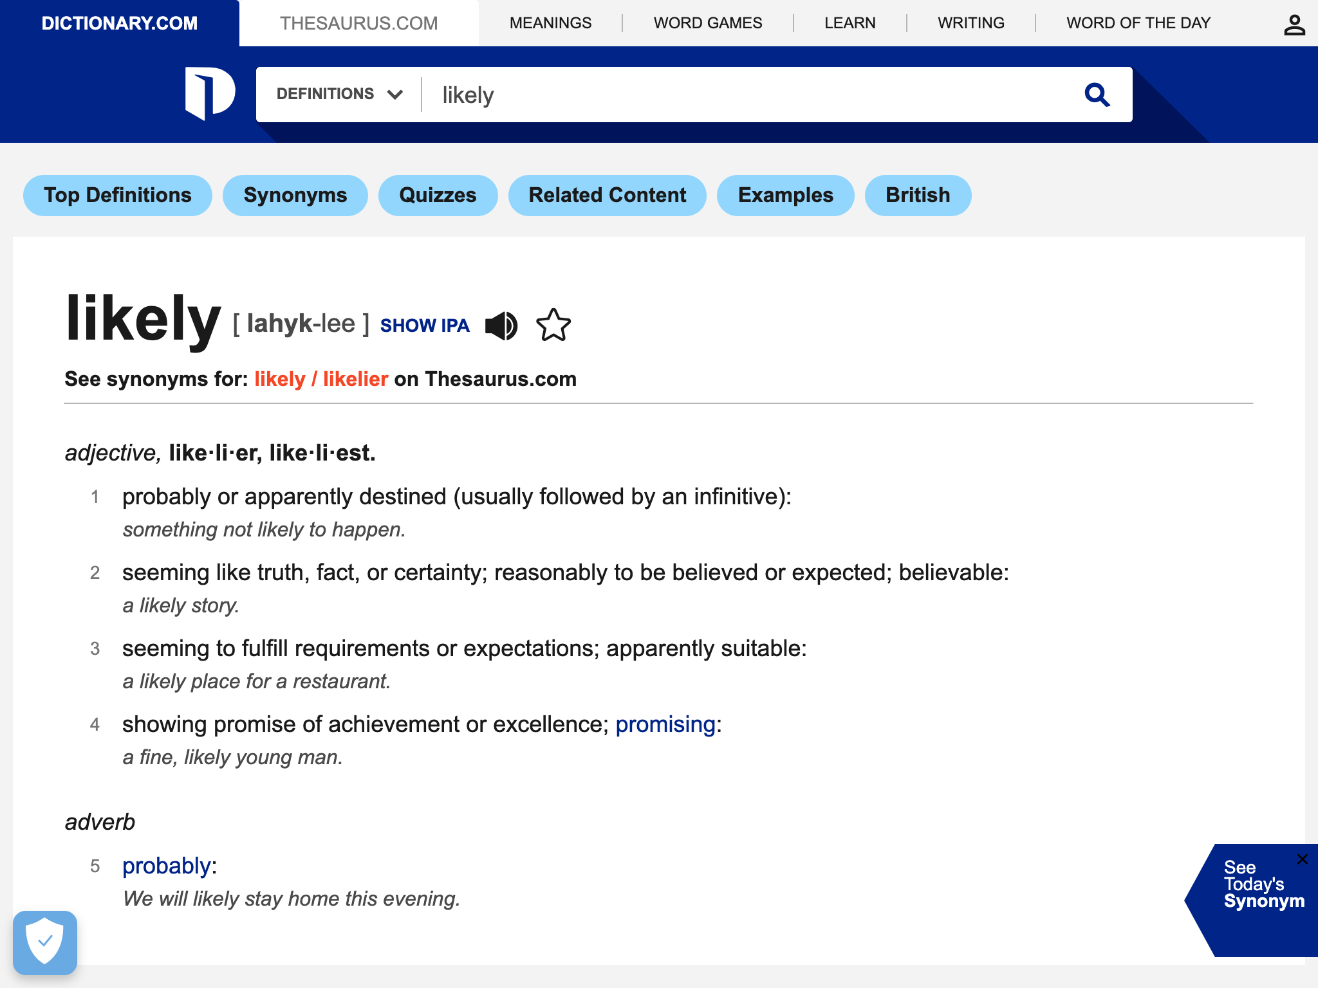Image resolution: width=1318 pixels, height=988 pixels.
Task: Follow the promising definition link
Action: [x=665, y=725]
